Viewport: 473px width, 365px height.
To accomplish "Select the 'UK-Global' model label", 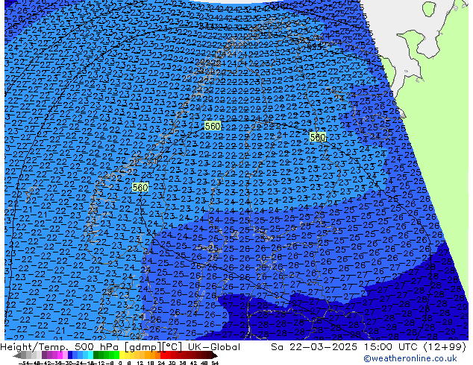I will click(214, 347).
